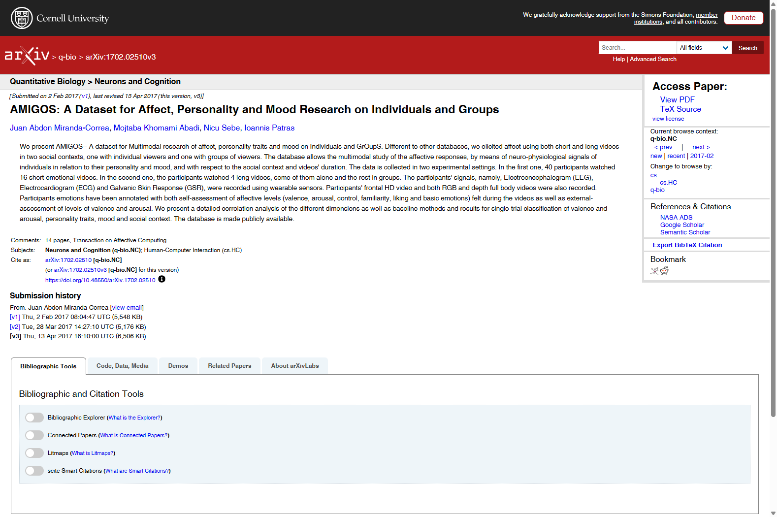Enable the Bibliographic Explorer toggle
The width and height of the screenshot is (777, 517).
(34, 418)
